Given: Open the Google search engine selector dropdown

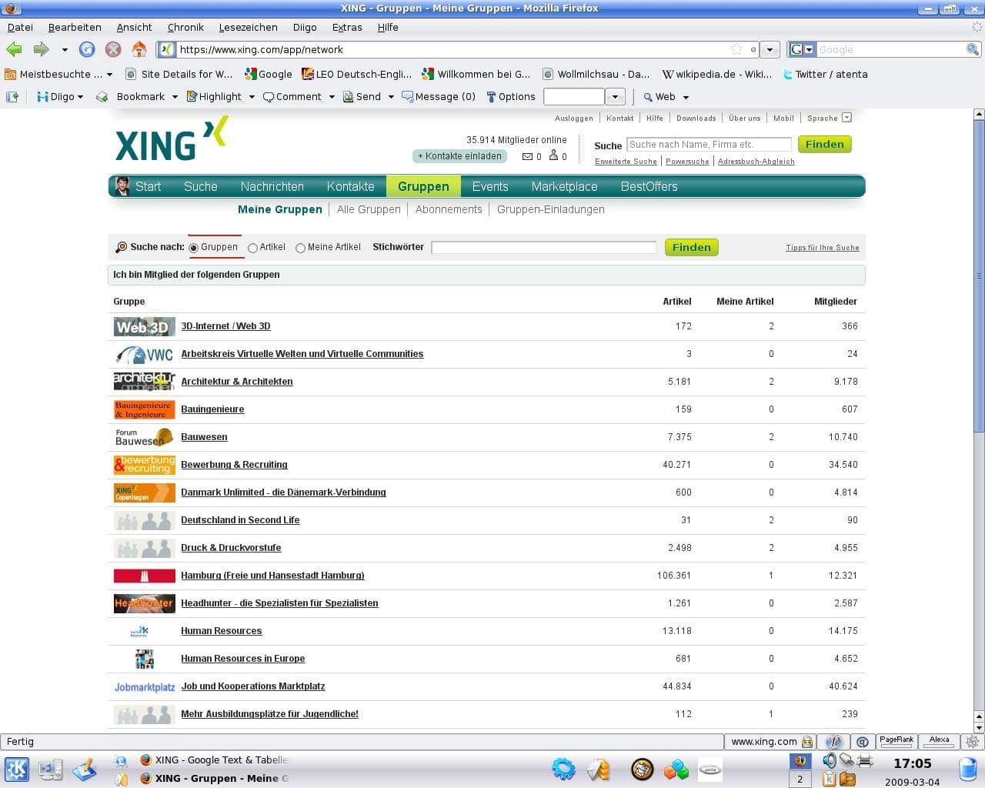Looking at the screenshot, I should coord(809,49).
